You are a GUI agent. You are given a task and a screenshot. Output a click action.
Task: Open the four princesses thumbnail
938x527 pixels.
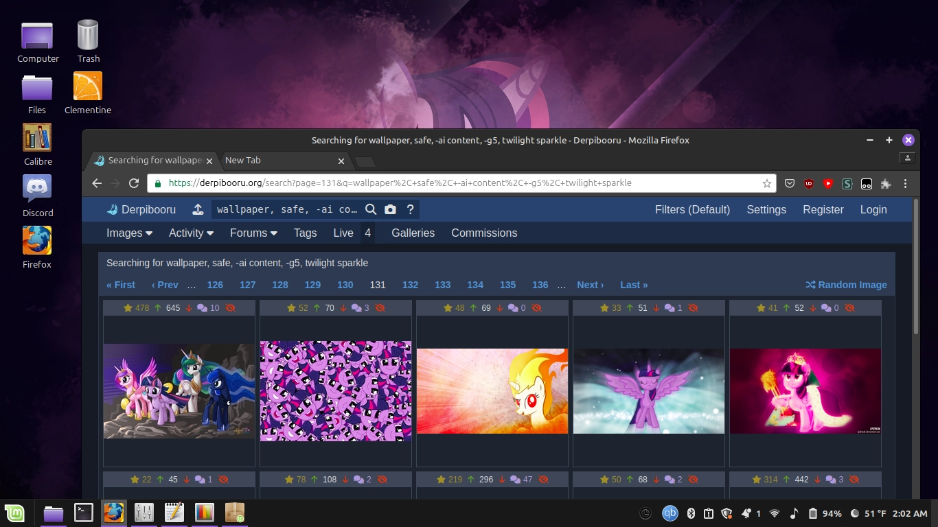(x=179, y=391)
